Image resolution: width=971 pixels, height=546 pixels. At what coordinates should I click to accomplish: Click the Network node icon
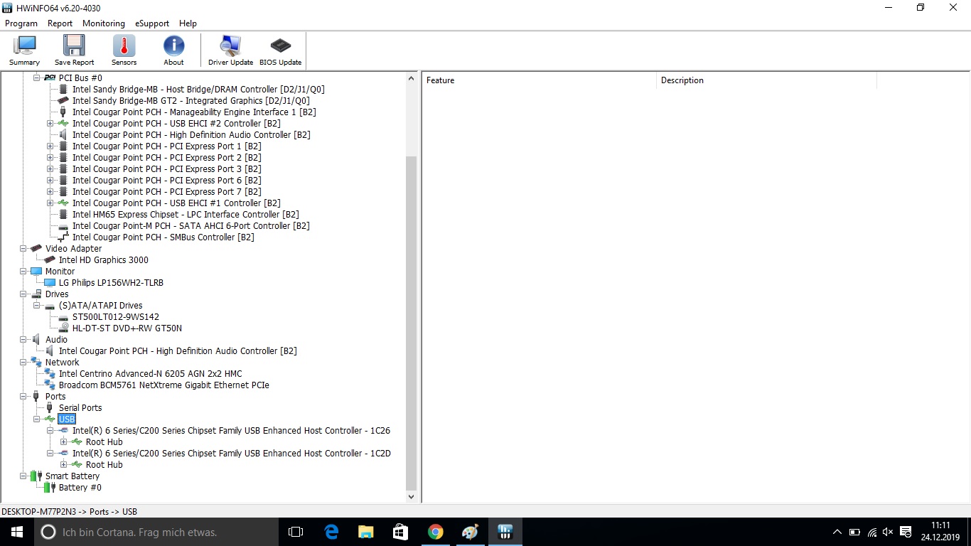36,363
